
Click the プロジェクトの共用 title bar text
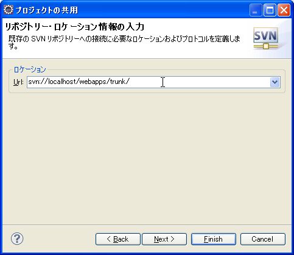point(47,10)
